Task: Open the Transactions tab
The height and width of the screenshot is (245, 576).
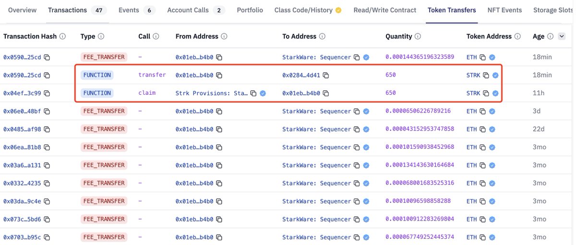Action: click(x=78, y=10)
